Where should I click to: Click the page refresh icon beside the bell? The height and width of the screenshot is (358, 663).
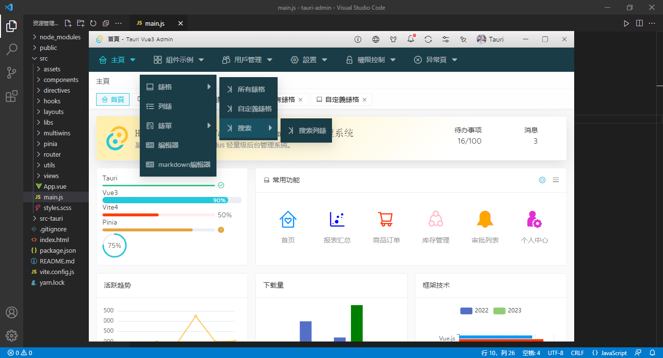point(428,39)
